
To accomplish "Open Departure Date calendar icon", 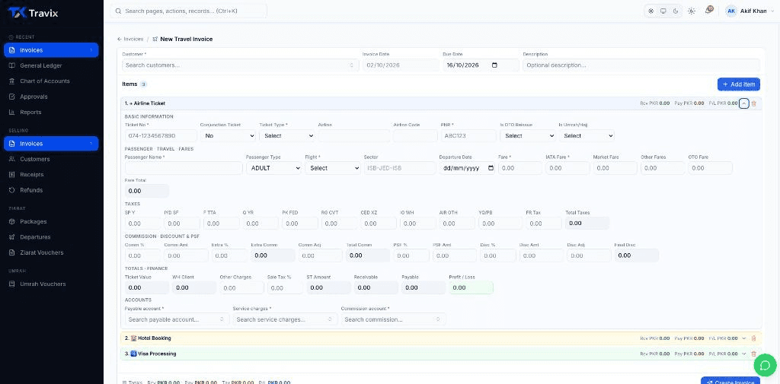I will pyautogui.click(x=491, y=168).
